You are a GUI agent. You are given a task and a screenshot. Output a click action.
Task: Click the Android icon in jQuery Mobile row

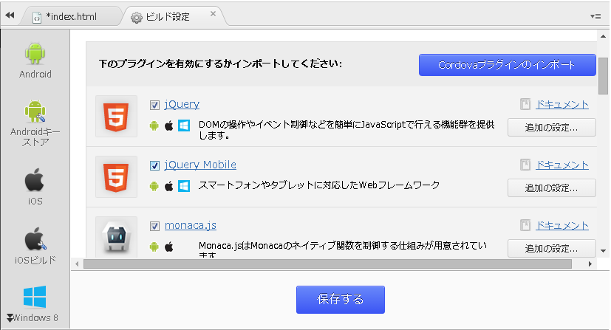(x=154, y=186)
